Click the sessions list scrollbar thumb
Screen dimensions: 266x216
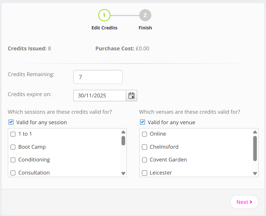click(123, 141)
